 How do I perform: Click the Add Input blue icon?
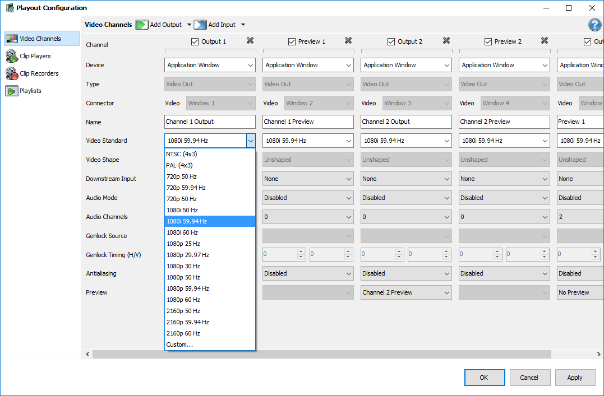coord(200,25)
